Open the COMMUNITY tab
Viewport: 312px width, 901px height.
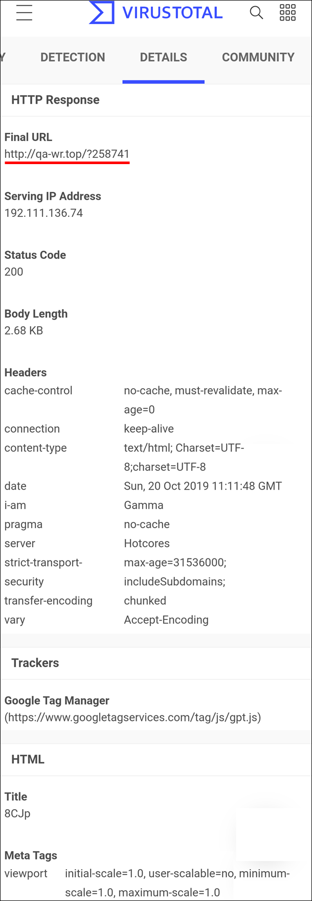[258, 57]
